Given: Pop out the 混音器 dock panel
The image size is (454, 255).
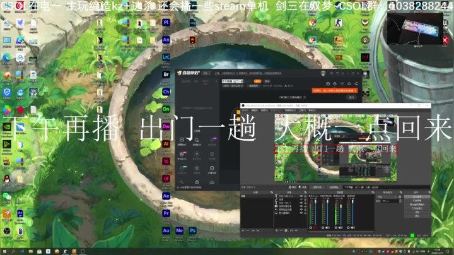Looking at the screenshot, I should (373, 193).
